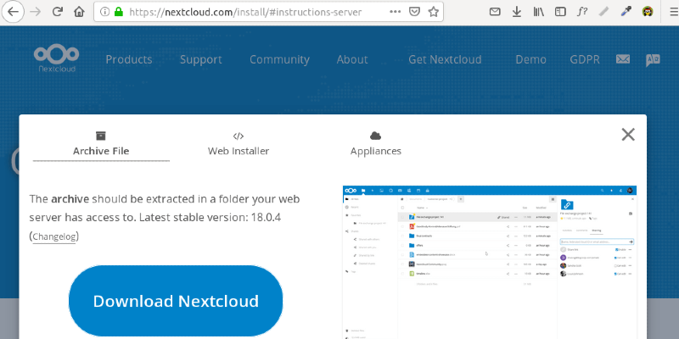
Task: Click Get Nextcloud in navigation
Action: click(x=445, y=59)
